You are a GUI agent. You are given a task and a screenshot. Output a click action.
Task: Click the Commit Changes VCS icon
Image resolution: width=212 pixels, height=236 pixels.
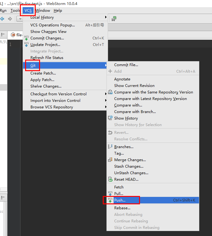click(26, 38)
